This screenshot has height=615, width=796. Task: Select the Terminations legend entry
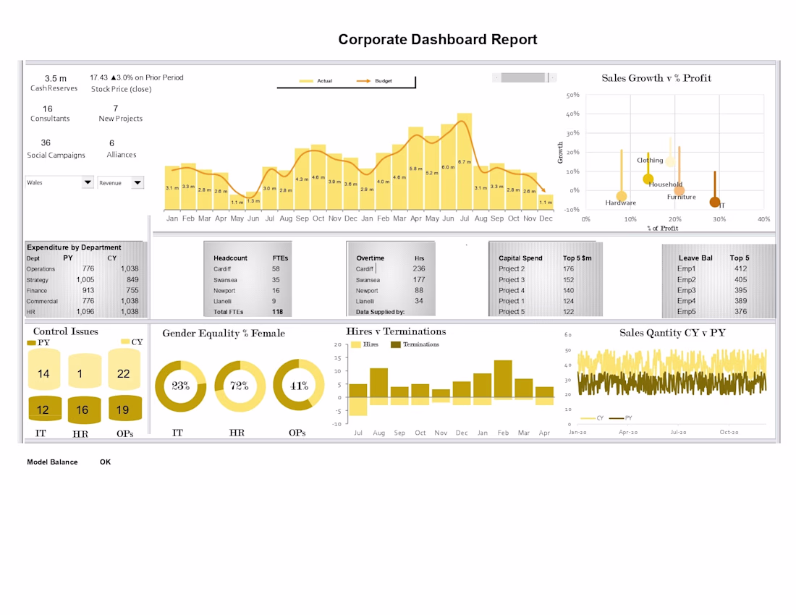pyautogui.click(x=415, y=344)
